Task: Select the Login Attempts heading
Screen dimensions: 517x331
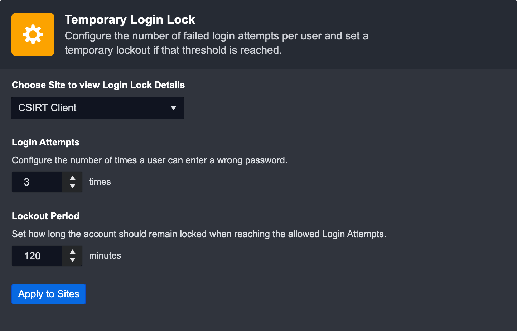Action: pyautogui.click(x=45, y=142)
